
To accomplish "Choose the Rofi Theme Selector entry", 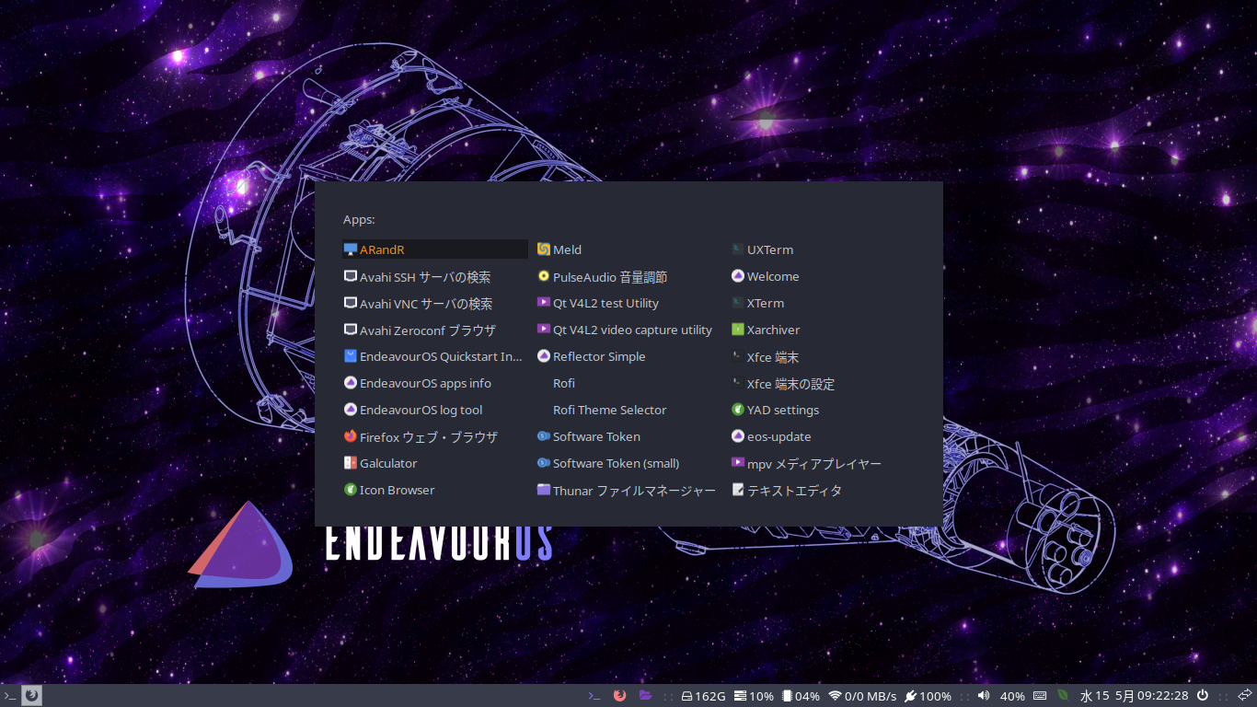I will (629, 410).
